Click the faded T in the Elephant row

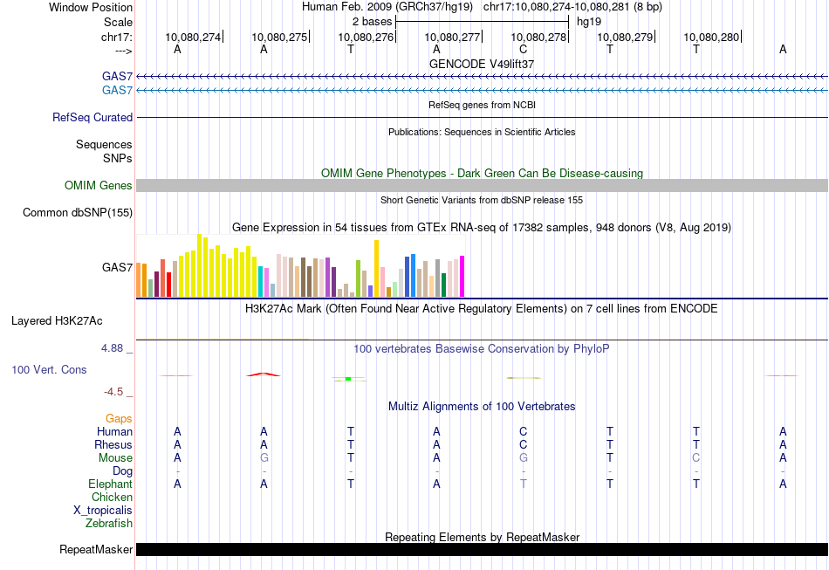click(523, 484)
